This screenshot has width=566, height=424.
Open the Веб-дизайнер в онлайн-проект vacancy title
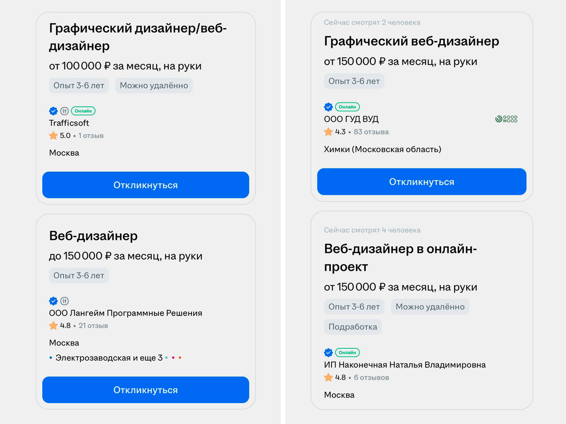[x=400, y=257]
